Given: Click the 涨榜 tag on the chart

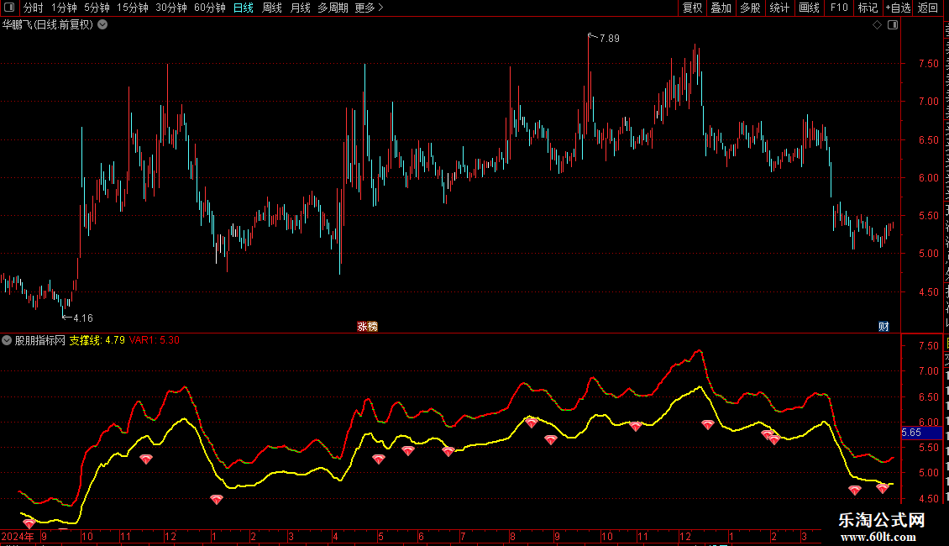Looking at the screenshot, I should pos(367,327).
